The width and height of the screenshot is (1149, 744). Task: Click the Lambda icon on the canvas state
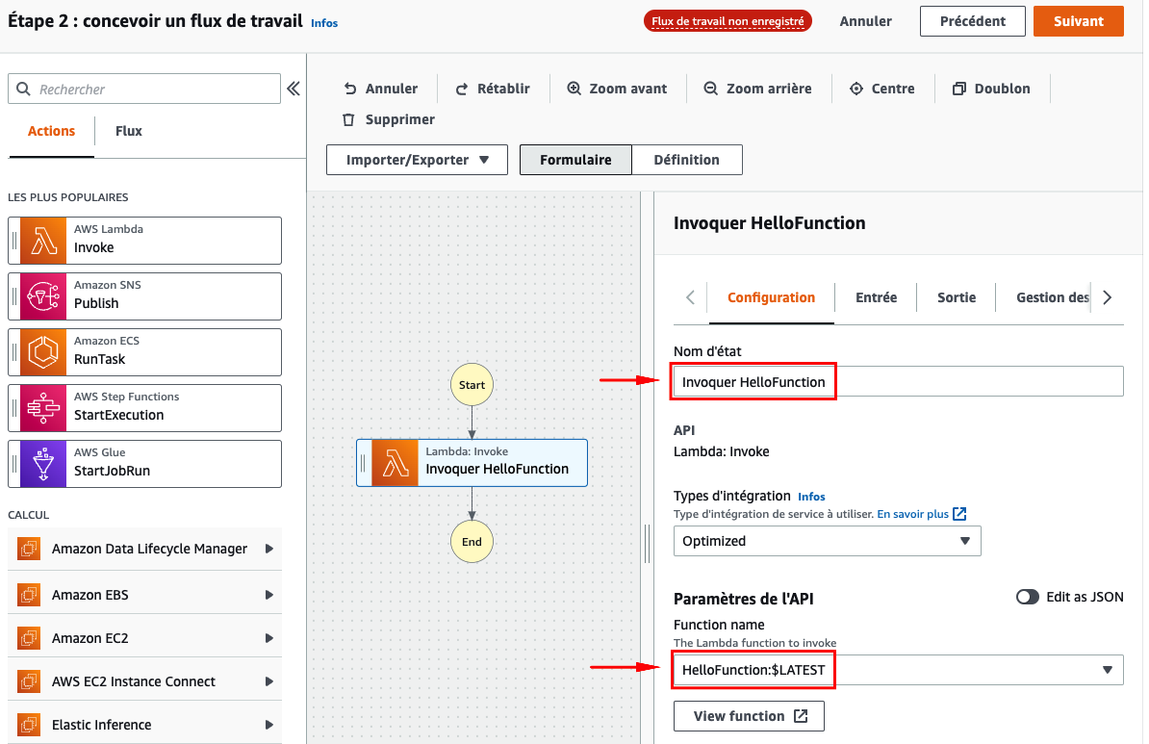(x=395, y=463)
